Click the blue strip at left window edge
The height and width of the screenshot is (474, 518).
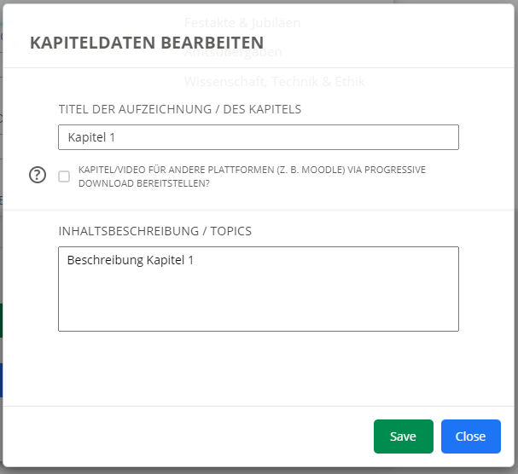coord(1,379)
